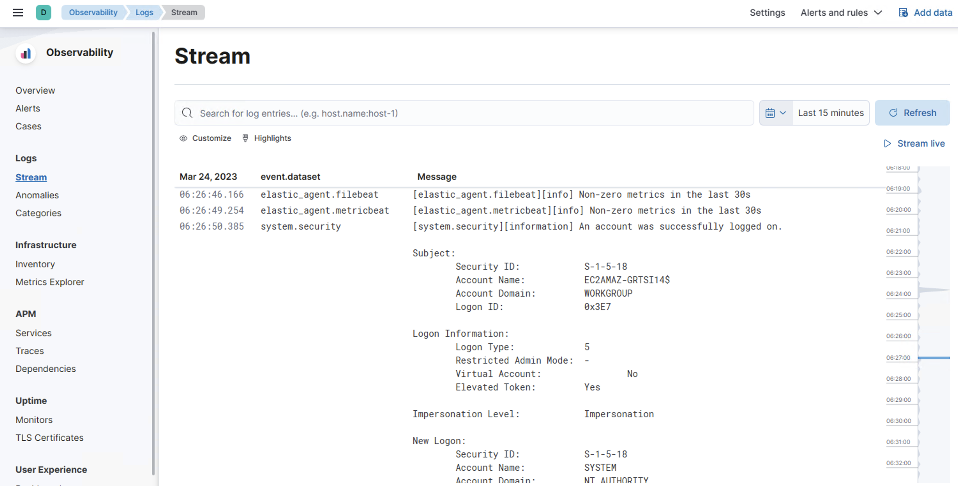Open Metrics Explorer in sidebar
This screenshot has width=958, height=486.
[x=49, y=282]
